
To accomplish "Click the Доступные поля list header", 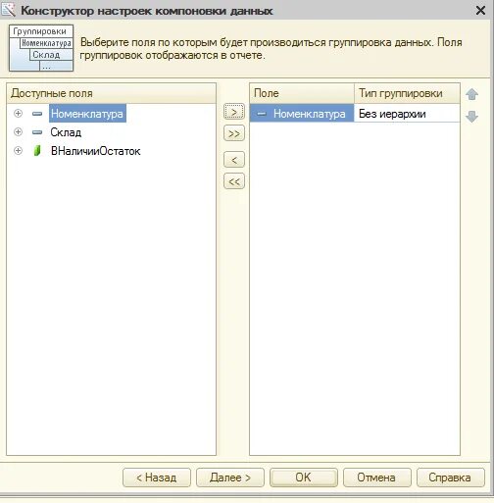I will tap(111, 93).
